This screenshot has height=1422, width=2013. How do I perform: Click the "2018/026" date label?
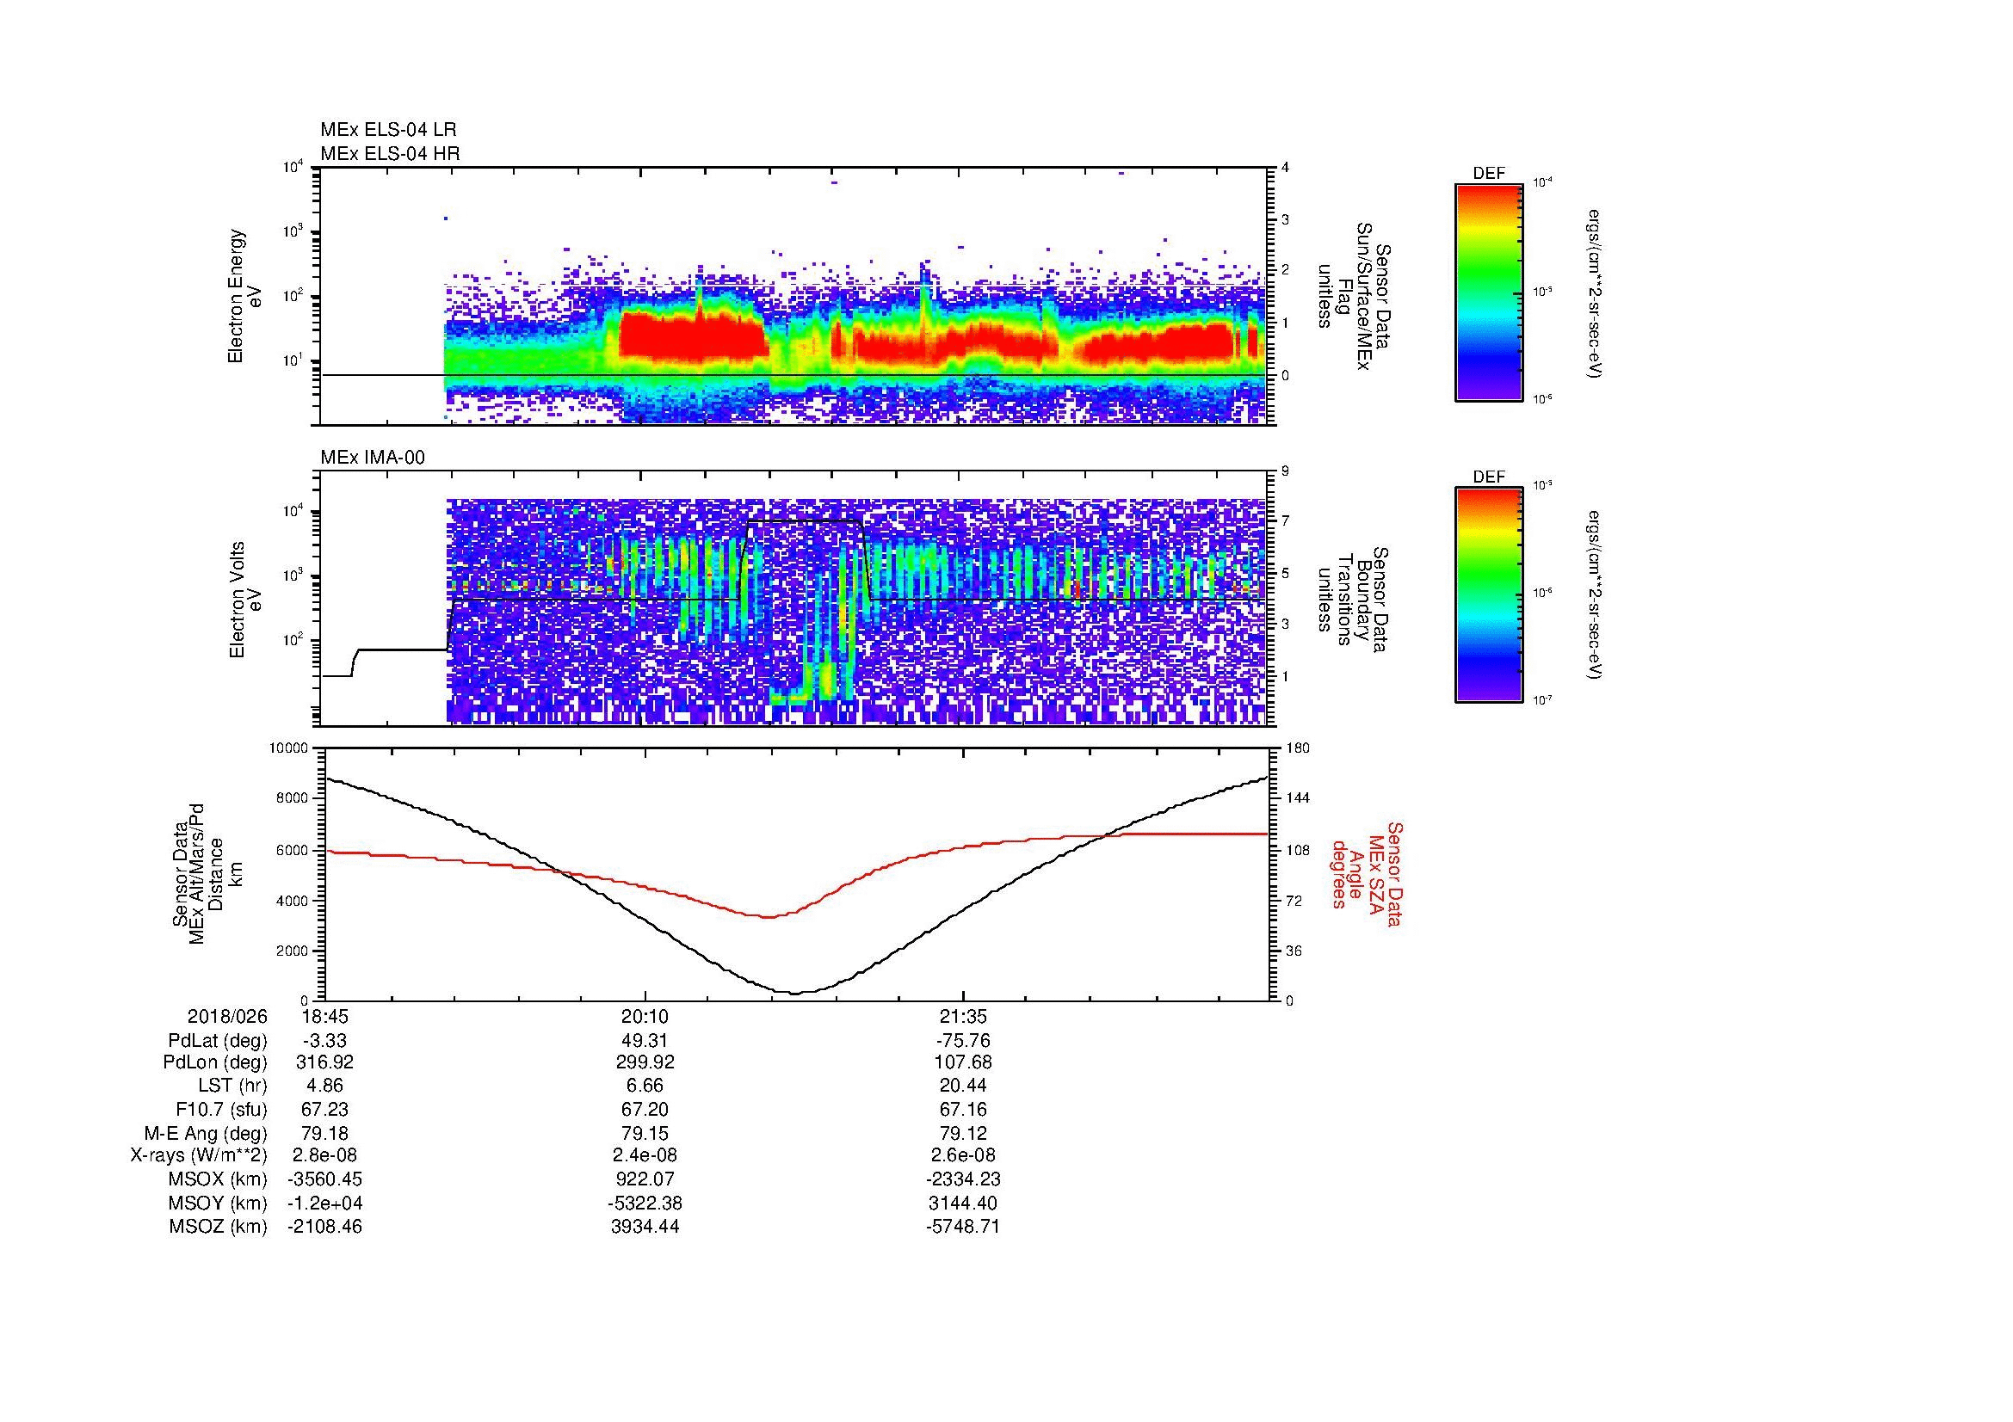(x=227, y=1017)
